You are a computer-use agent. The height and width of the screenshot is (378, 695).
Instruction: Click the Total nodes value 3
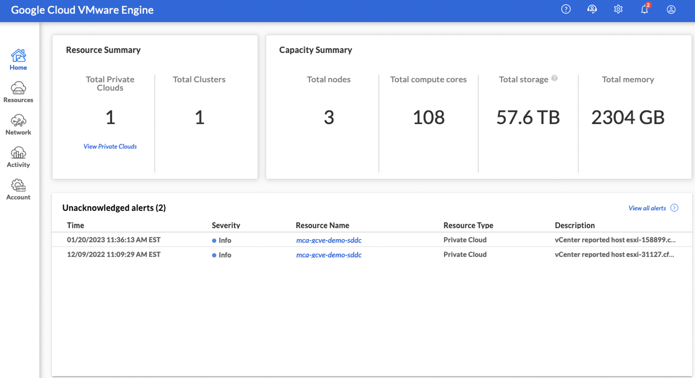(x=329, y=117)
